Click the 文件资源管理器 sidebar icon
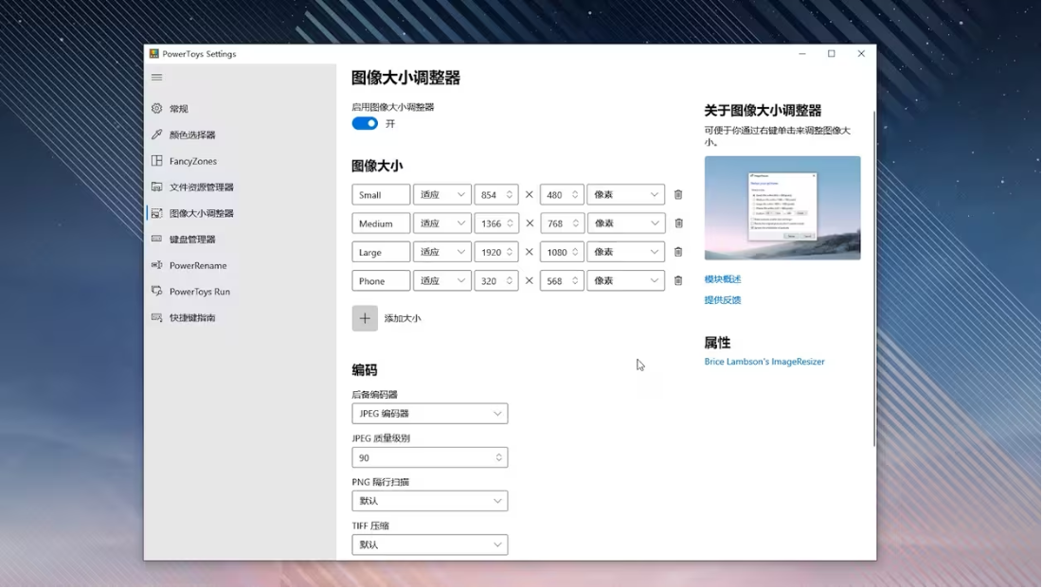The image size is (1042, 588). (x=157, y=187)
